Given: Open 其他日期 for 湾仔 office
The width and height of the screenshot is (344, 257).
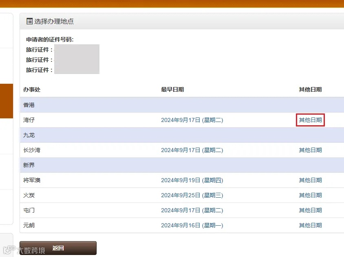Looking at the screenshot, I should [x=310, y=120].
